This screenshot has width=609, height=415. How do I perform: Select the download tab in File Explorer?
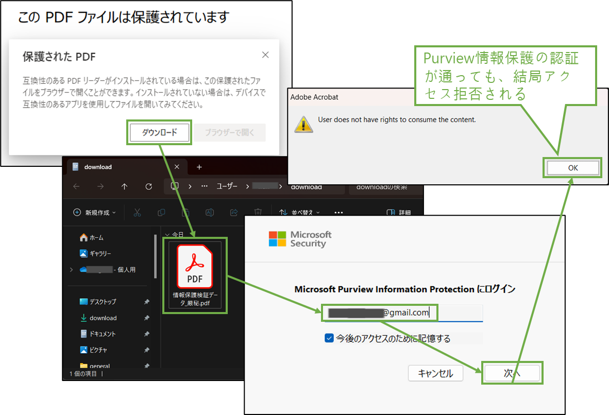coord(126,167)
